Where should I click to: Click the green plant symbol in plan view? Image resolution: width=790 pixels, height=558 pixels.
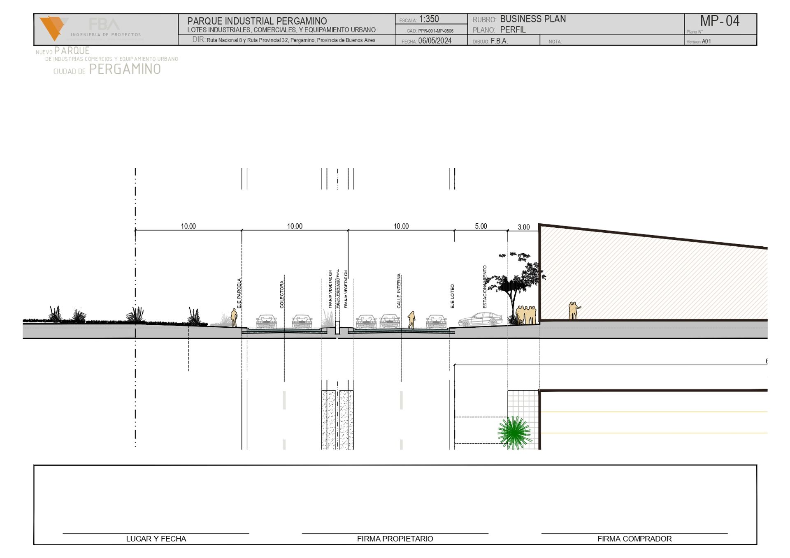pos(514,433)
